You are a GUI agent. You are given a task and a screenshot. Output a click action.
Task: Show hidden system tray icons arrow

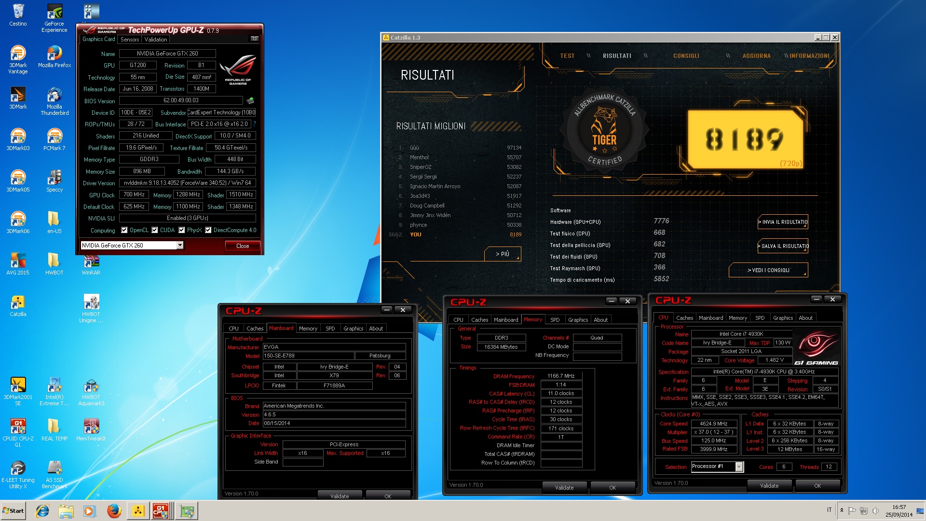(x=842, y=510)
